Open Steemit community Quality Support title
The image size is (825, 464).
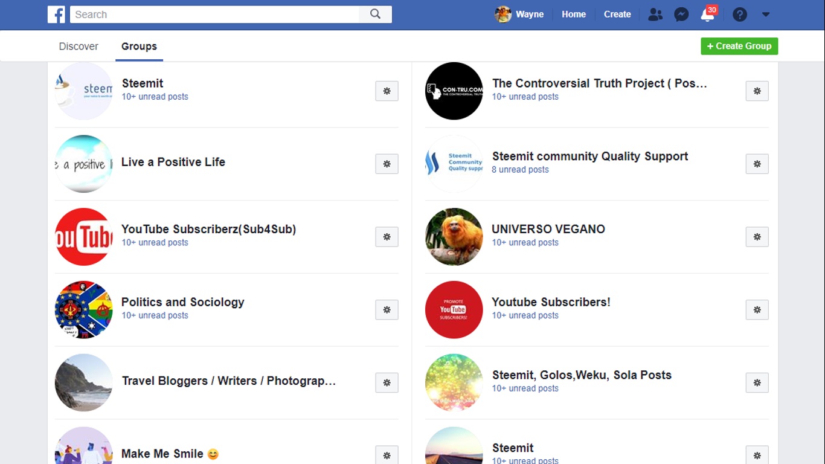[590, 156]
